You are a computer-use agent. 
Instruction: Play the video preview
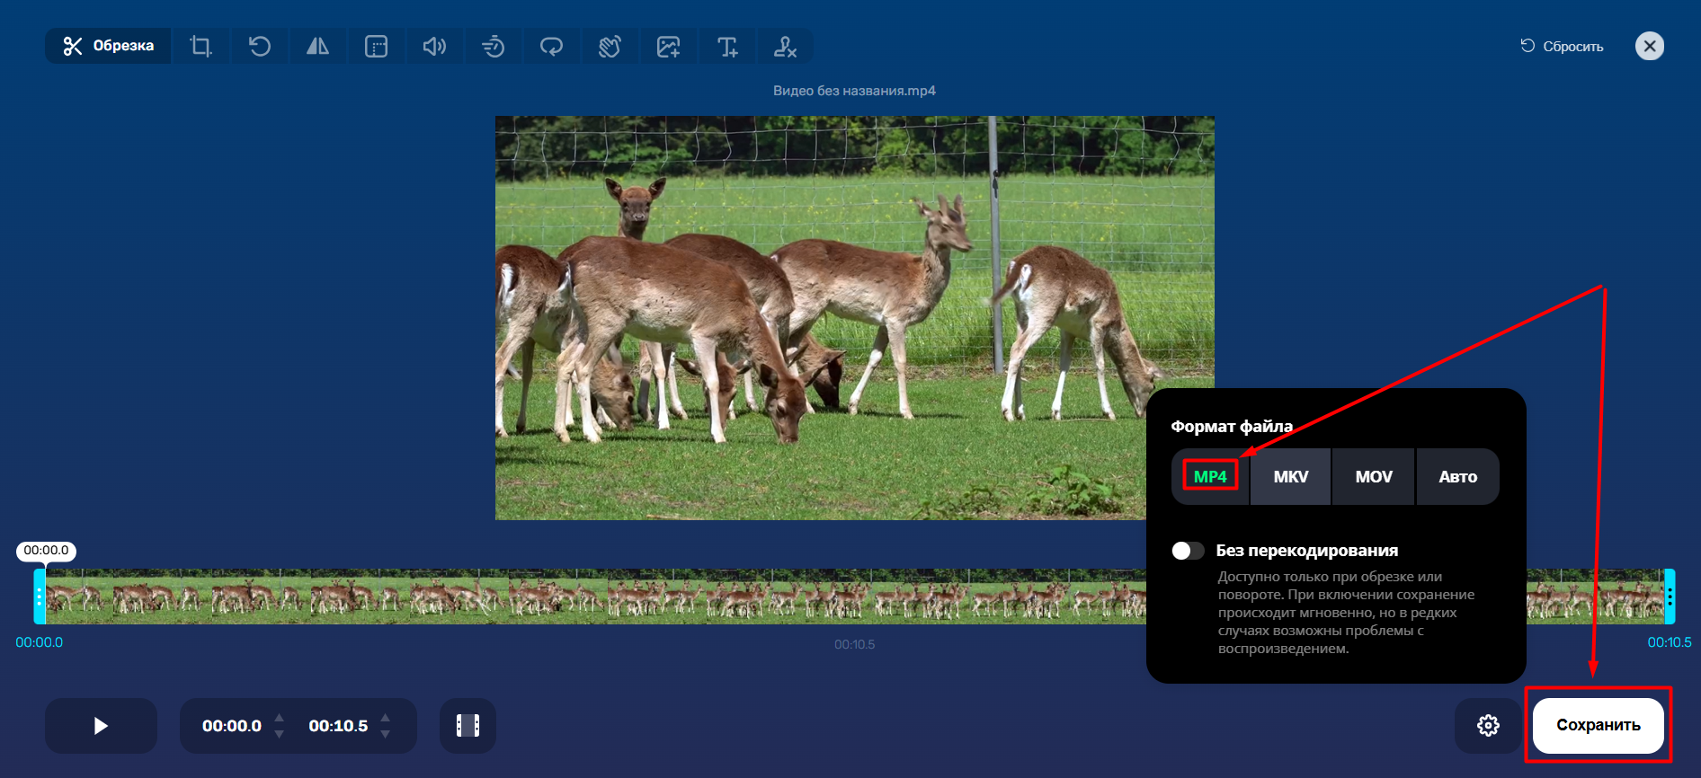pos(101,726)
